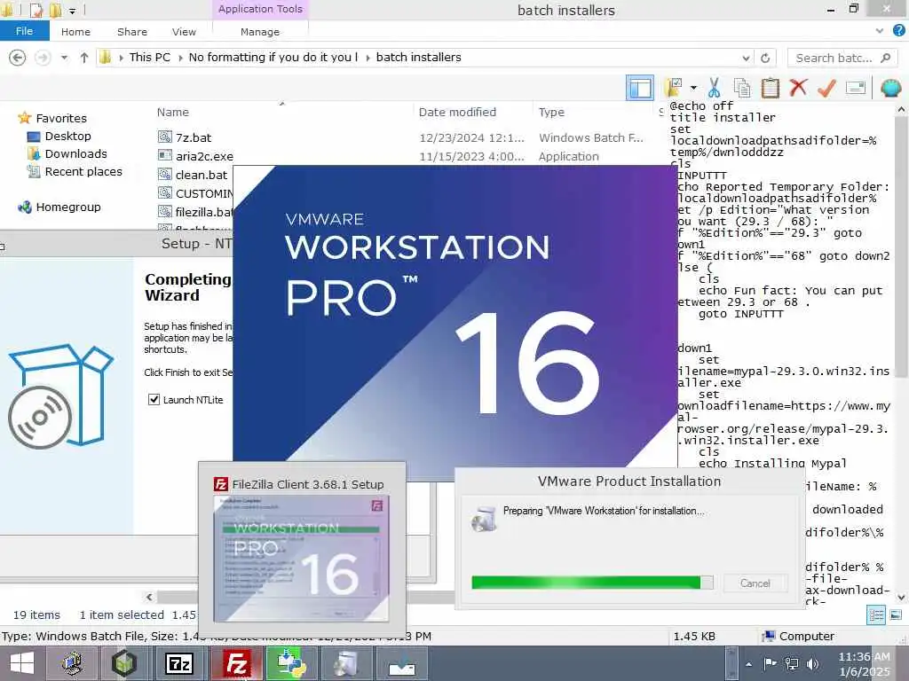Click the Paste clipboard icon

tap(770, 88)
